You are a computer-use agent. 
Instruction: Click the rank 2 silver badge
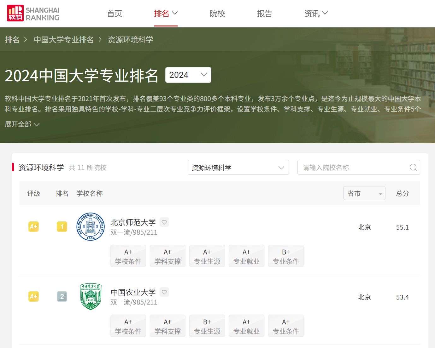(62, 297)
